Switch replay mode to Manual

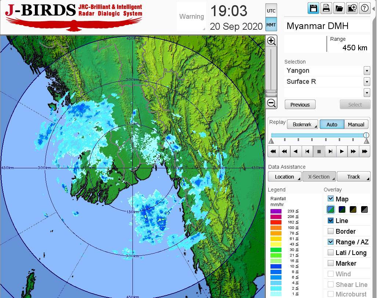(356, 125)
